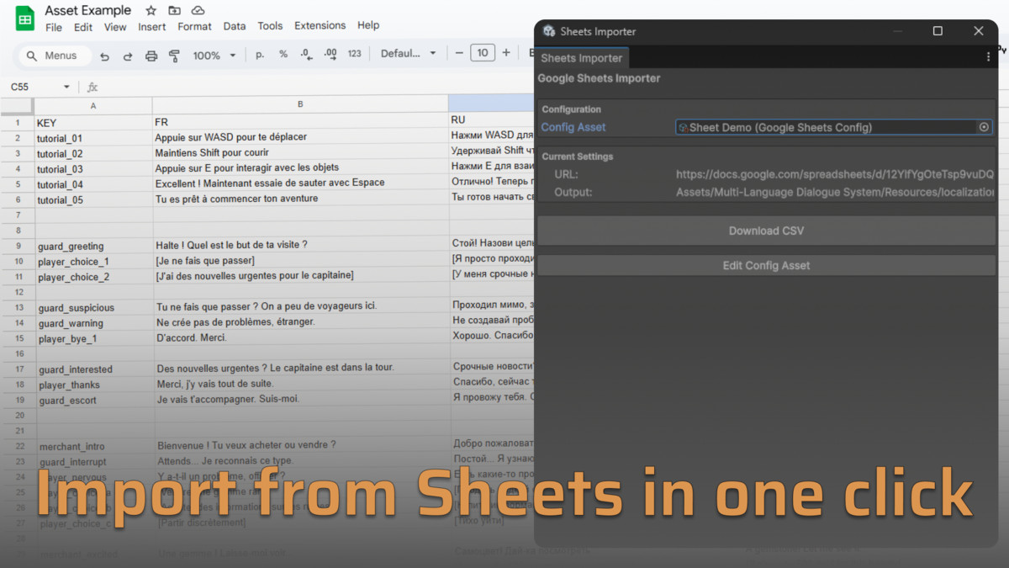The height and width of the screenshot is (568, 1009).
Task: Open the zoom 100% dropdown
Action: point(214,56)
